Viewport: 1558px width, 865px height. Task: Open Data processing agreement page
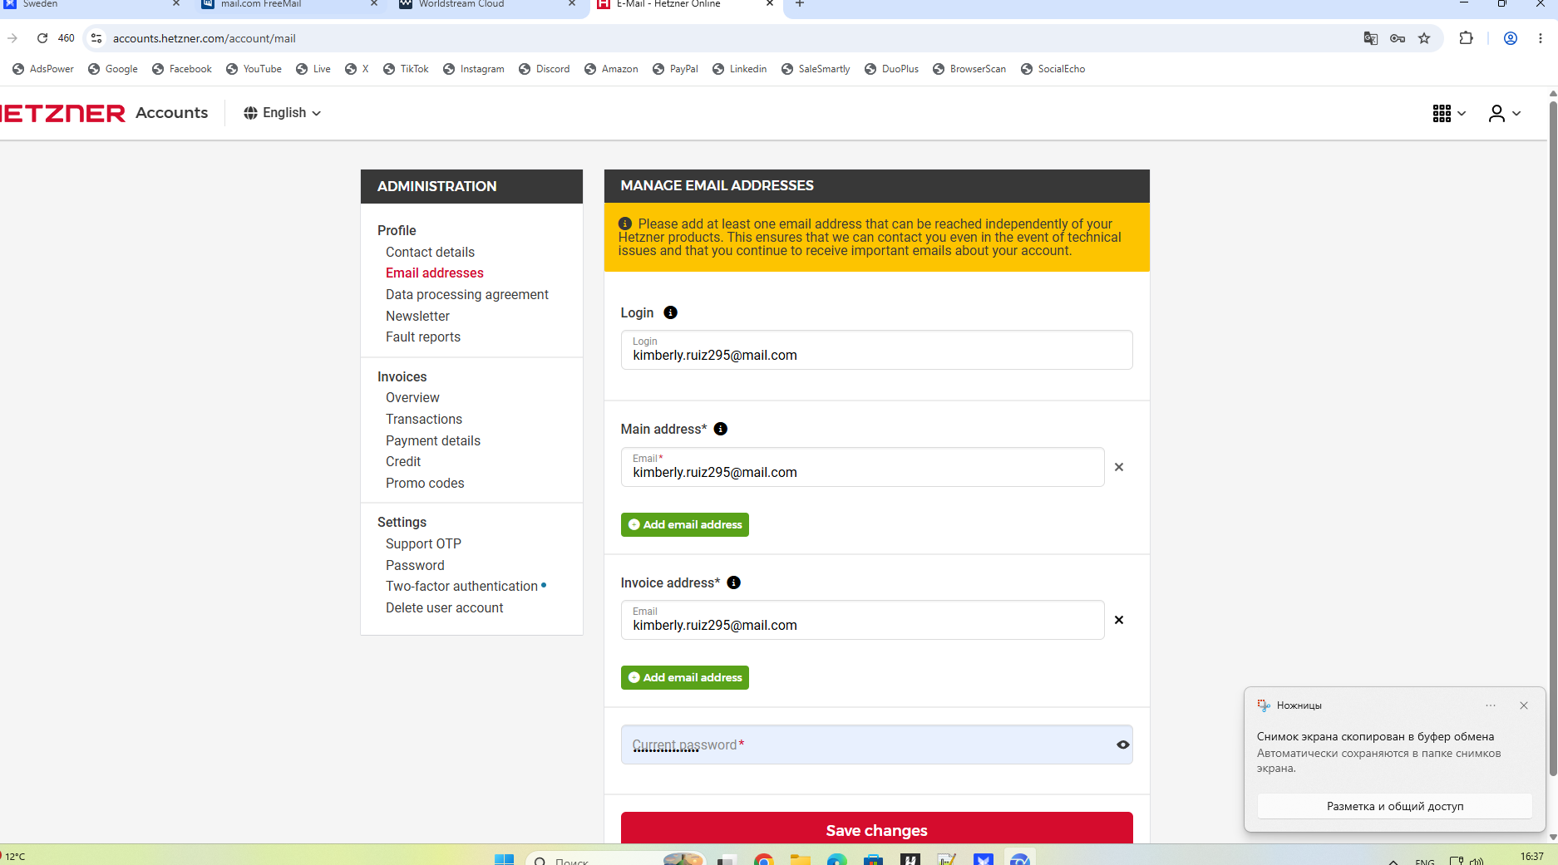[467, 294]
